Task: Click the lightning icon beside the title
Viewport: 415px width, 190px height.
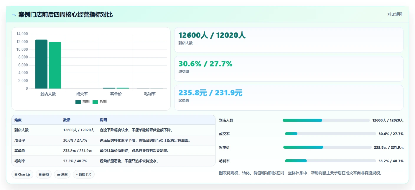Action: [14, 15]
